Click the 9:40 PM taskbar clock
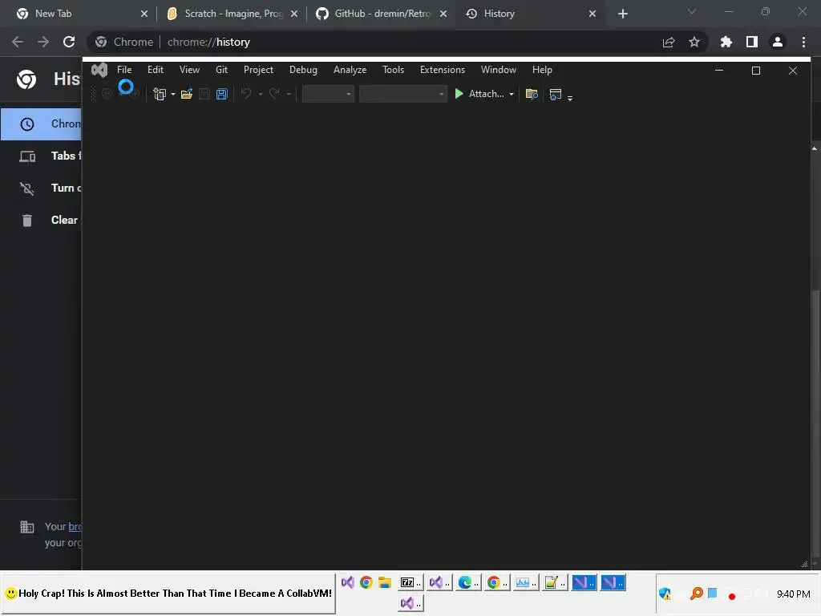821x616 pixels. pos(793,594)
